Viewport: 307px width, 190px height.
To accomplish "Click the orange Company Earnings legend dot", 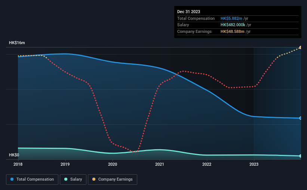I will click(94, 179).
